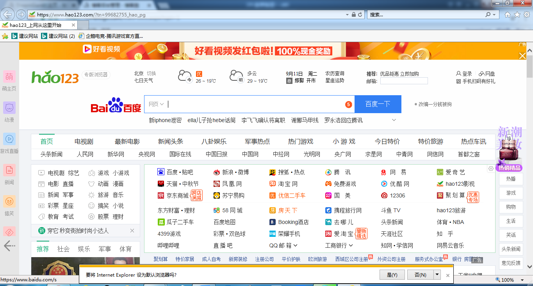Expand more hot searches chevron
Viewport: 533px width, 286px height.
tap(394, 120)
